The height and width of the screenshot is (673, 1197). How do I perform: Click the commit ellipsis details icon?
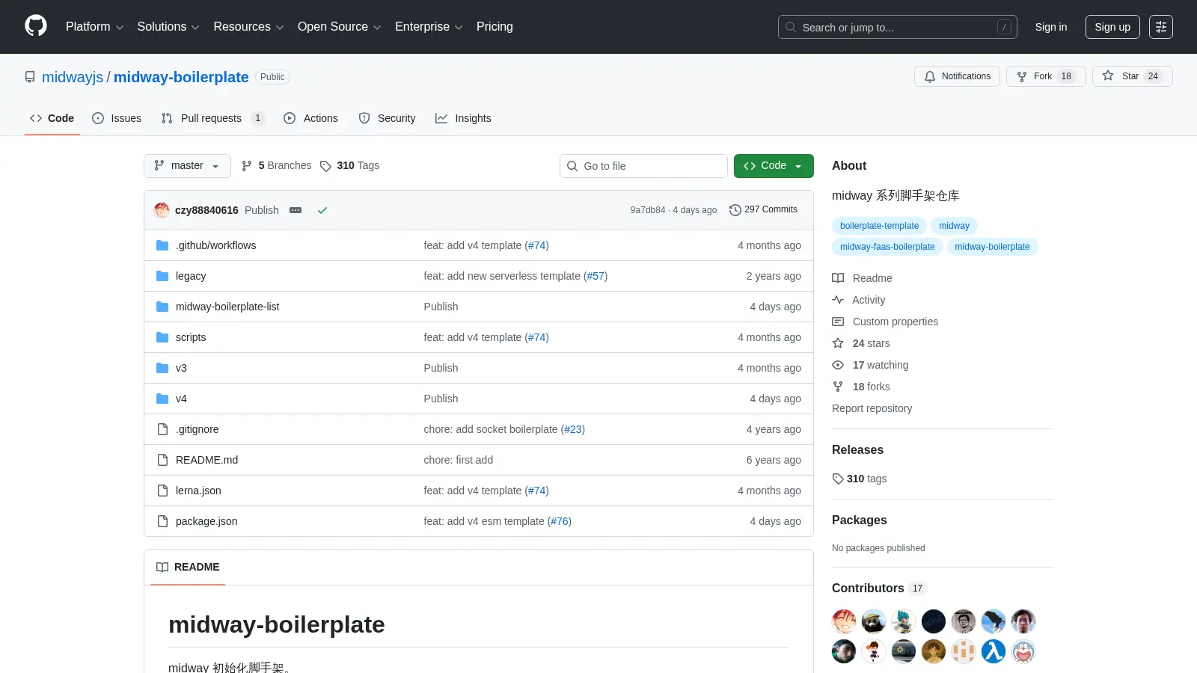[x=296, y=210]
